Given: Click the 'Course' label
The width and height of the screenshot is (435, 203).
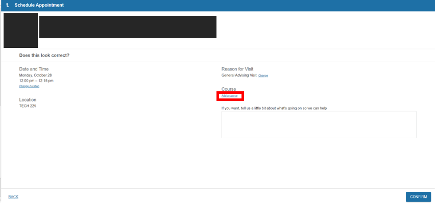Looking at the screenshot, I should (x=229, y=89).
